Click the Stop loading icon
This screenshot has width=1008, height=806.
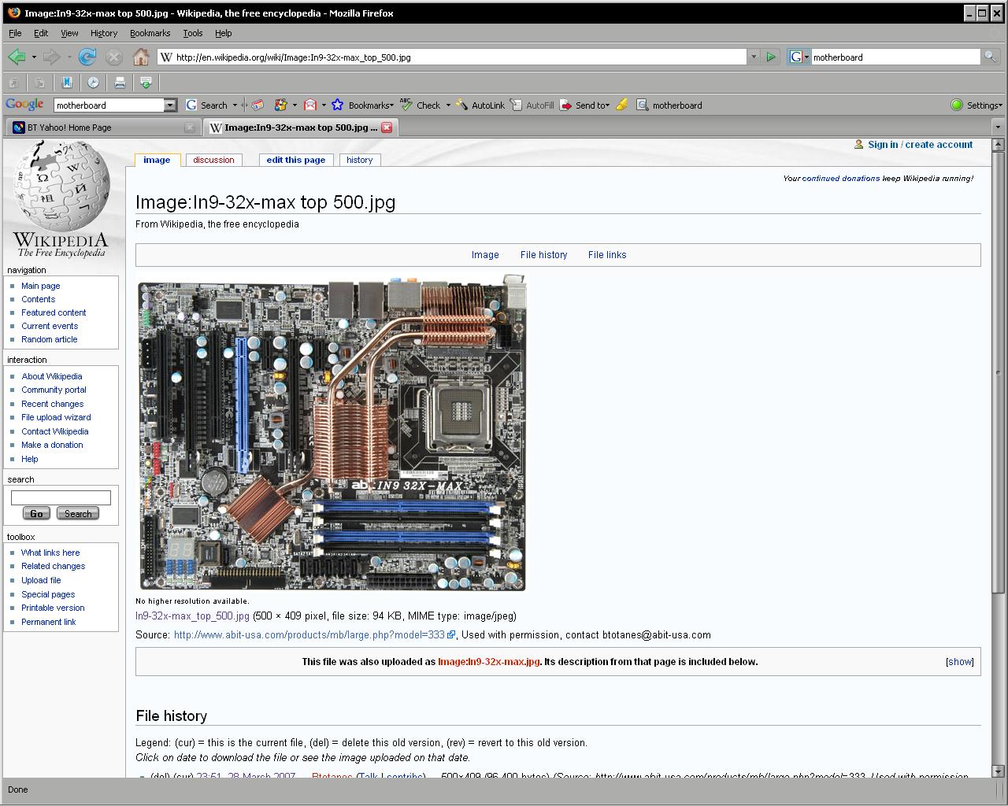coord(114,57)
